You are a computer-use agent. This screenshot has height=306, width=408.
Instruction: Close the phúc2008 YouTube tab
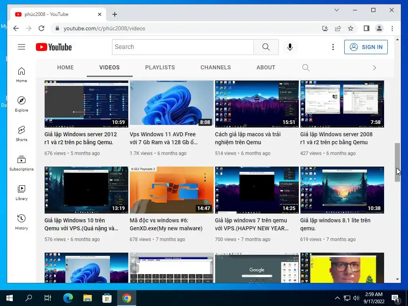tap(99, 14)
